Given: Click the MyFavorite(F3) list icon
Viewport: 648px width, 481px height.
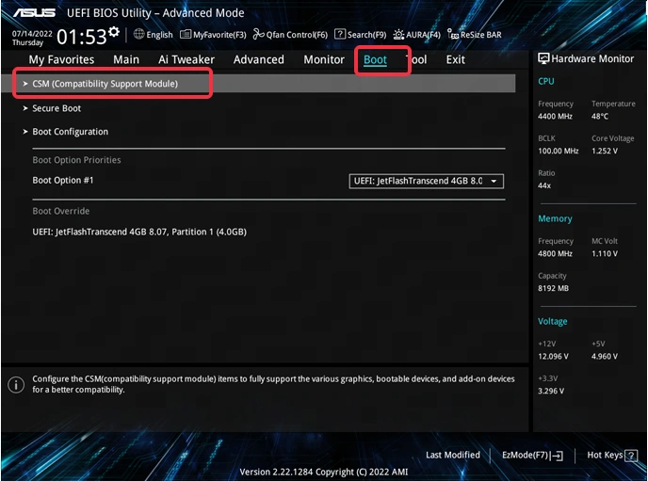Looking at the screenshot, I should coord(186,34).
